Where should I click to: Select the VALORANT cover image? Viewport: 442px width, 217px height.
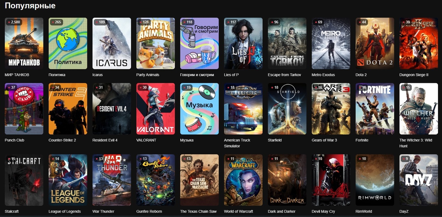[x=155, y=109]
